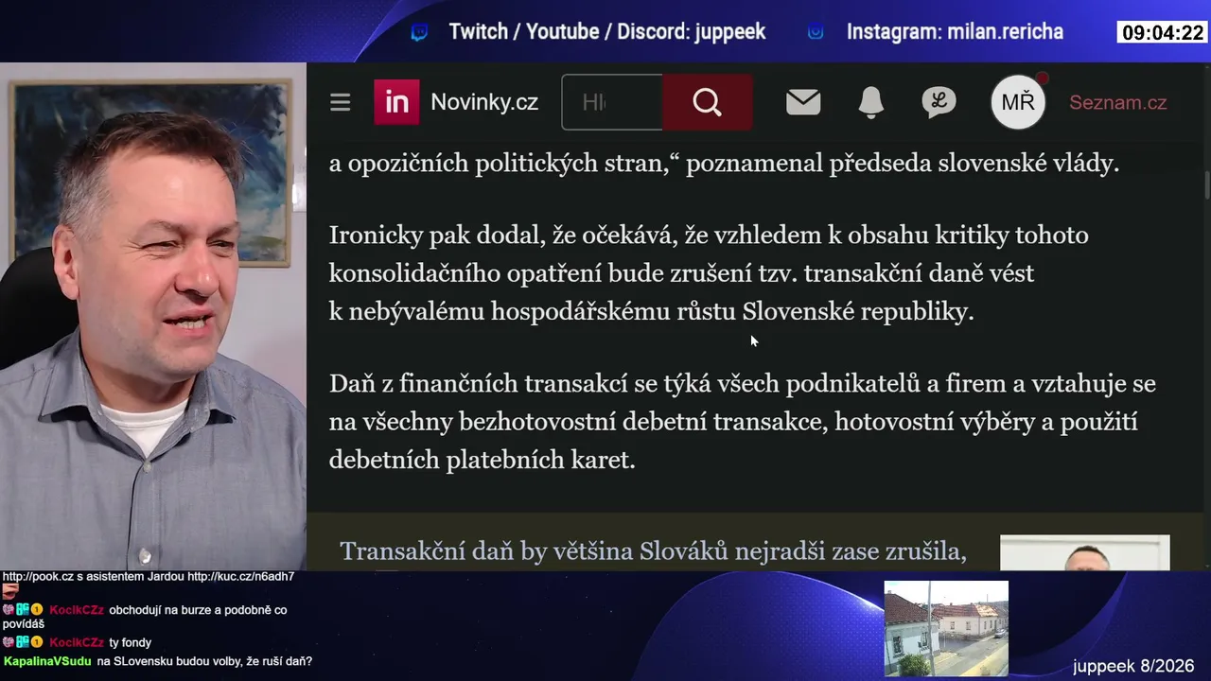Click paragraph starting "Daň z finančních transakcí"
1211x681 pixels.
pos(743,422)
